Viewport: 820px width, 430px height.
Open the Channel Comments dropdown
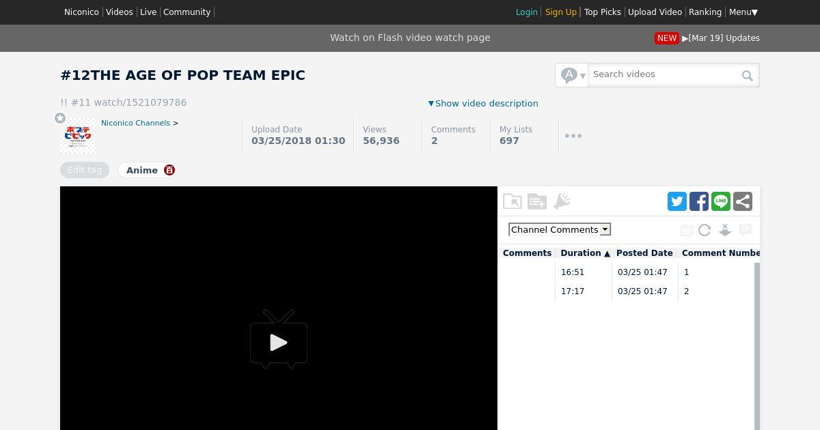tap(560, 229)
